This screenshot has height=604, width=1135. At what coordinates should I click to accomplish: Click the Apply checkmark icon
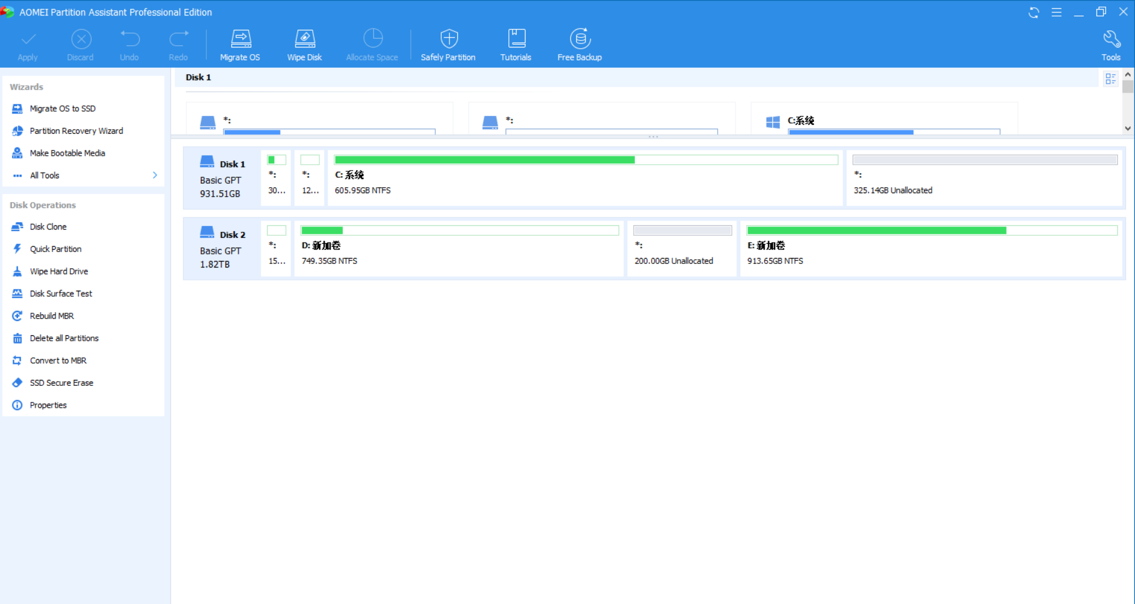[27, 40]
